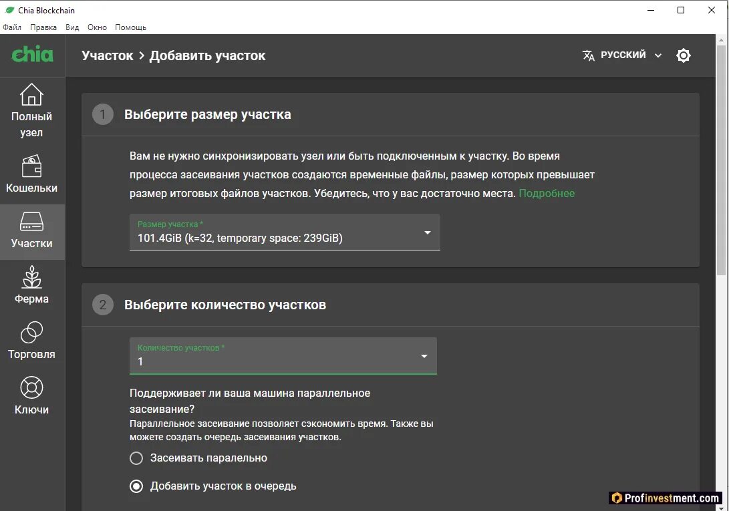Toggle the theme brightness sun icon
Screen dimensions: 729x511
pyautogui.click(x=683, y=55)
